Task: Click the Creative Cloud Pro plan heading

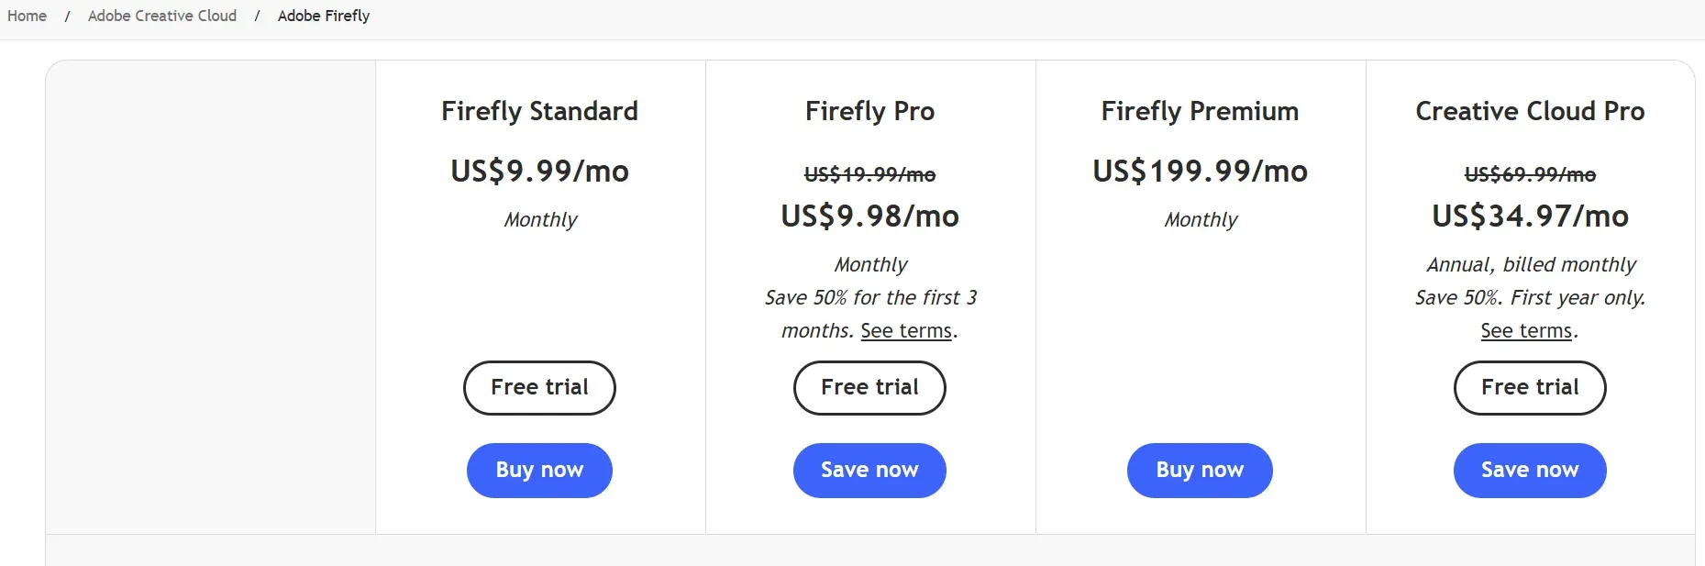Action: pyautogui.click(x=1529, y=111)
